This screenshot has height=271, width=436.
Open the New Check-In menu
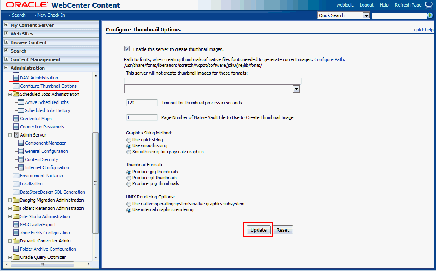click(49, 15)
